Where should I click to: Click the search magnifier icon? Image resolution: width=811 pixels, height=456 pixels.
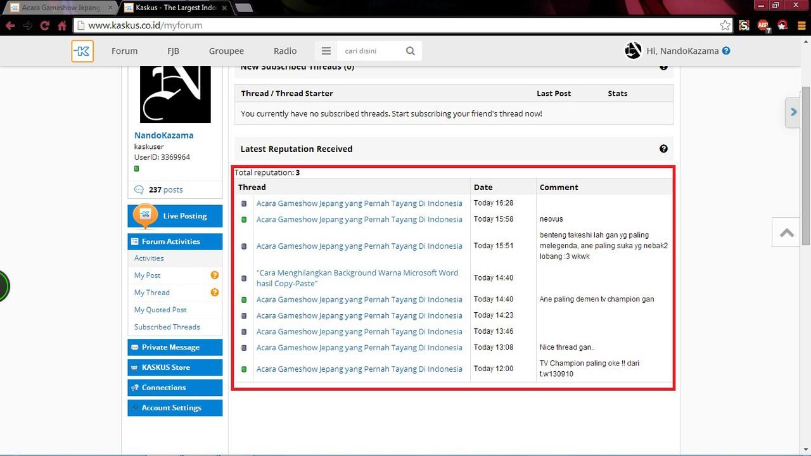coord(411,51)
